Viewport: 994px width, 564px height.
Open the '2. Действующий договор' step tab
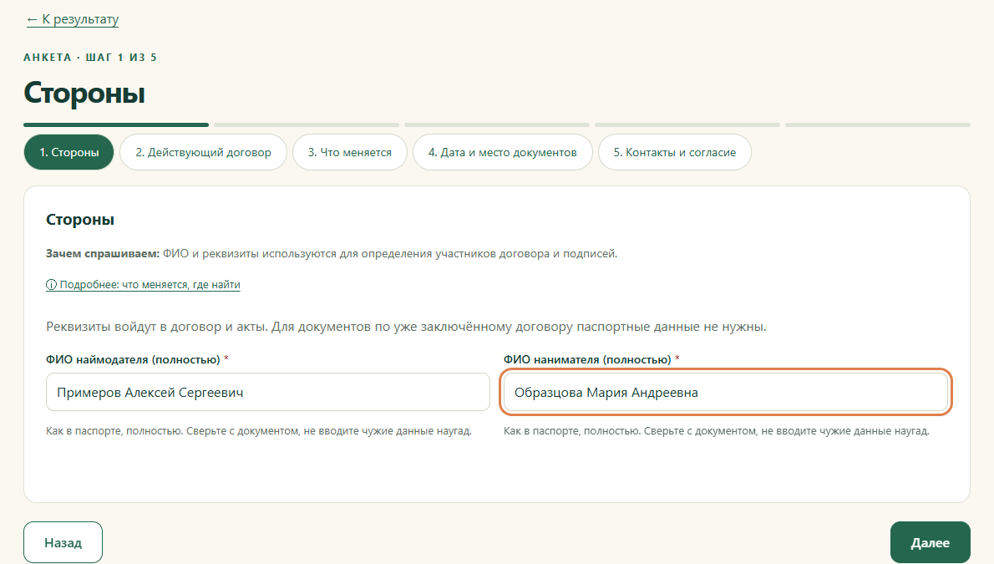pyautogui.click(x=203, y=152)
